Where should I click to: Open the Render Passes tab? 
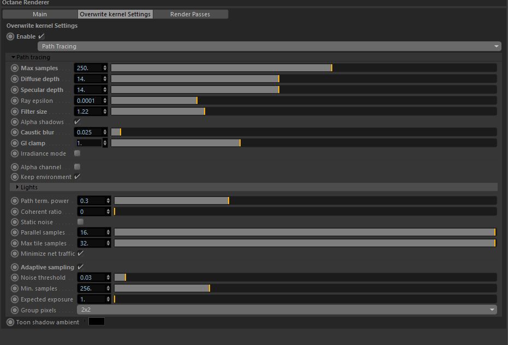tap(190, 14)
